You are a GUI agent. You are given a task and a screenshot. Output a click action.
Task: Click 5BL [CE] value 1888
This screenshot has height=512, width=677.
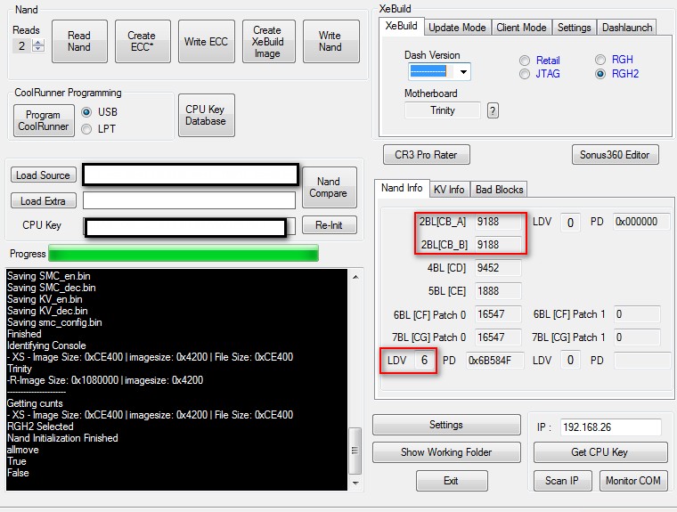point(498,291)
